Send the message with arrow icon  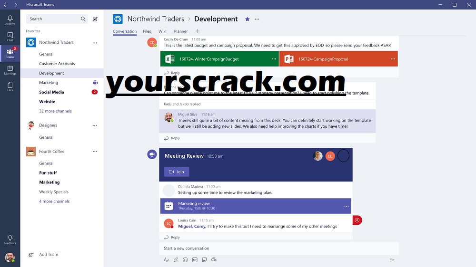click(392, 260)
